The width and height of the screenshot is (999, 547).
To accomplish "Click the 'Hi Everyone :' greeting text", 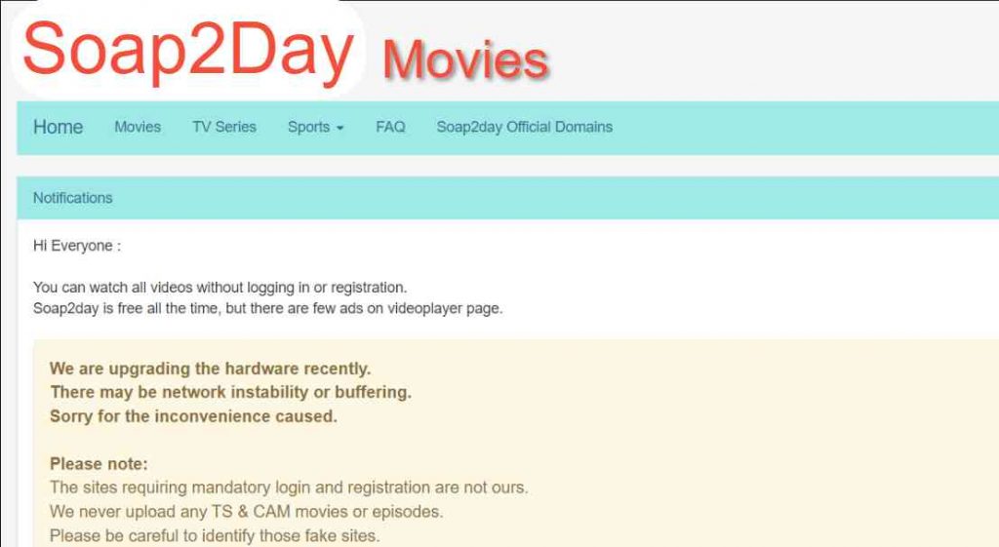I will click(77, 246).
